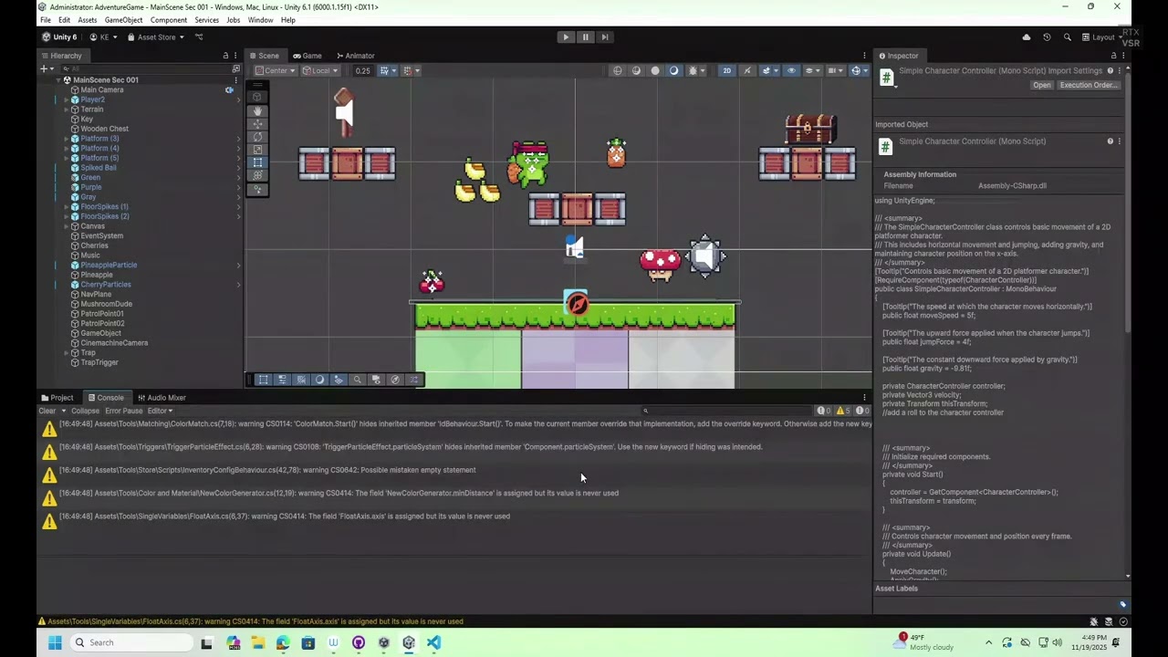Click the grid snap value field 0.25
1168x657 pixels.
click(x=363, y=70)
